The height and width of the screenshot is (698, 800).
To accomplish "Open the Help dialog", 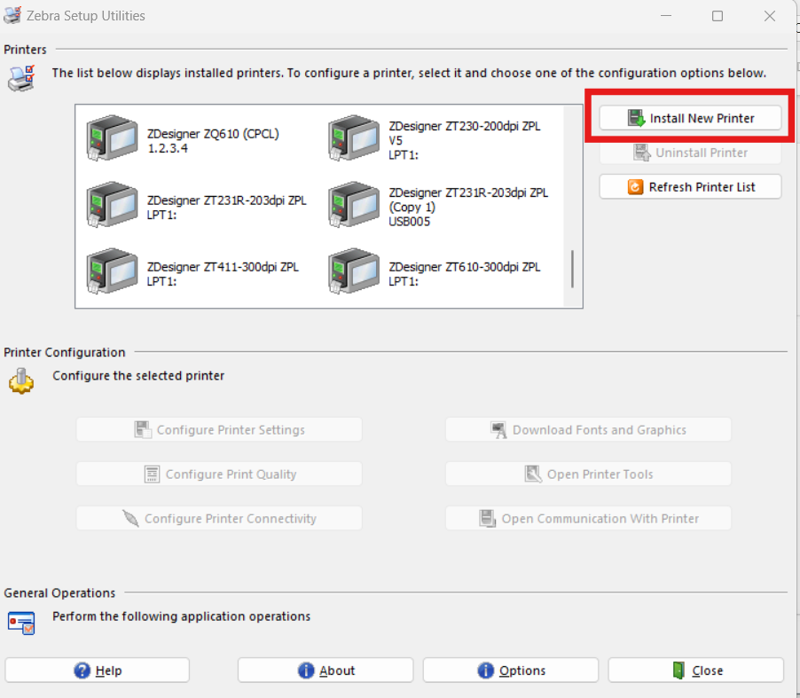I will [97, 670].
